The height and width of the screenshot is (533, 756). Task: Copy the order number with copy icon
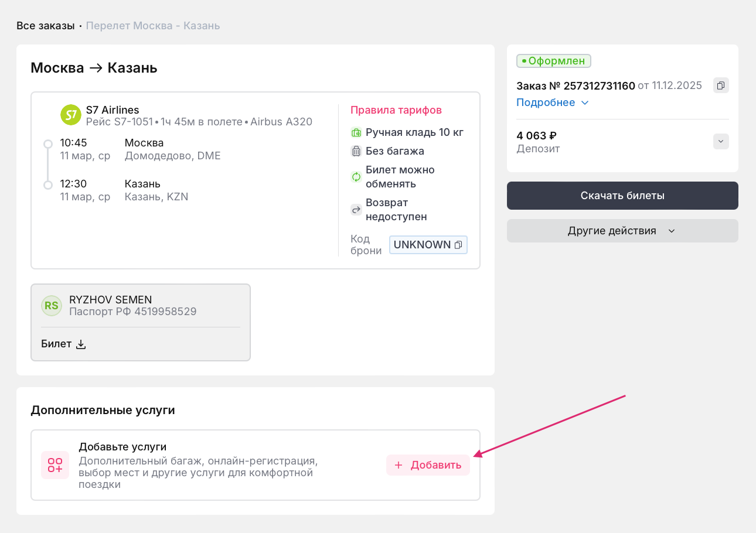tap(721, 86)
